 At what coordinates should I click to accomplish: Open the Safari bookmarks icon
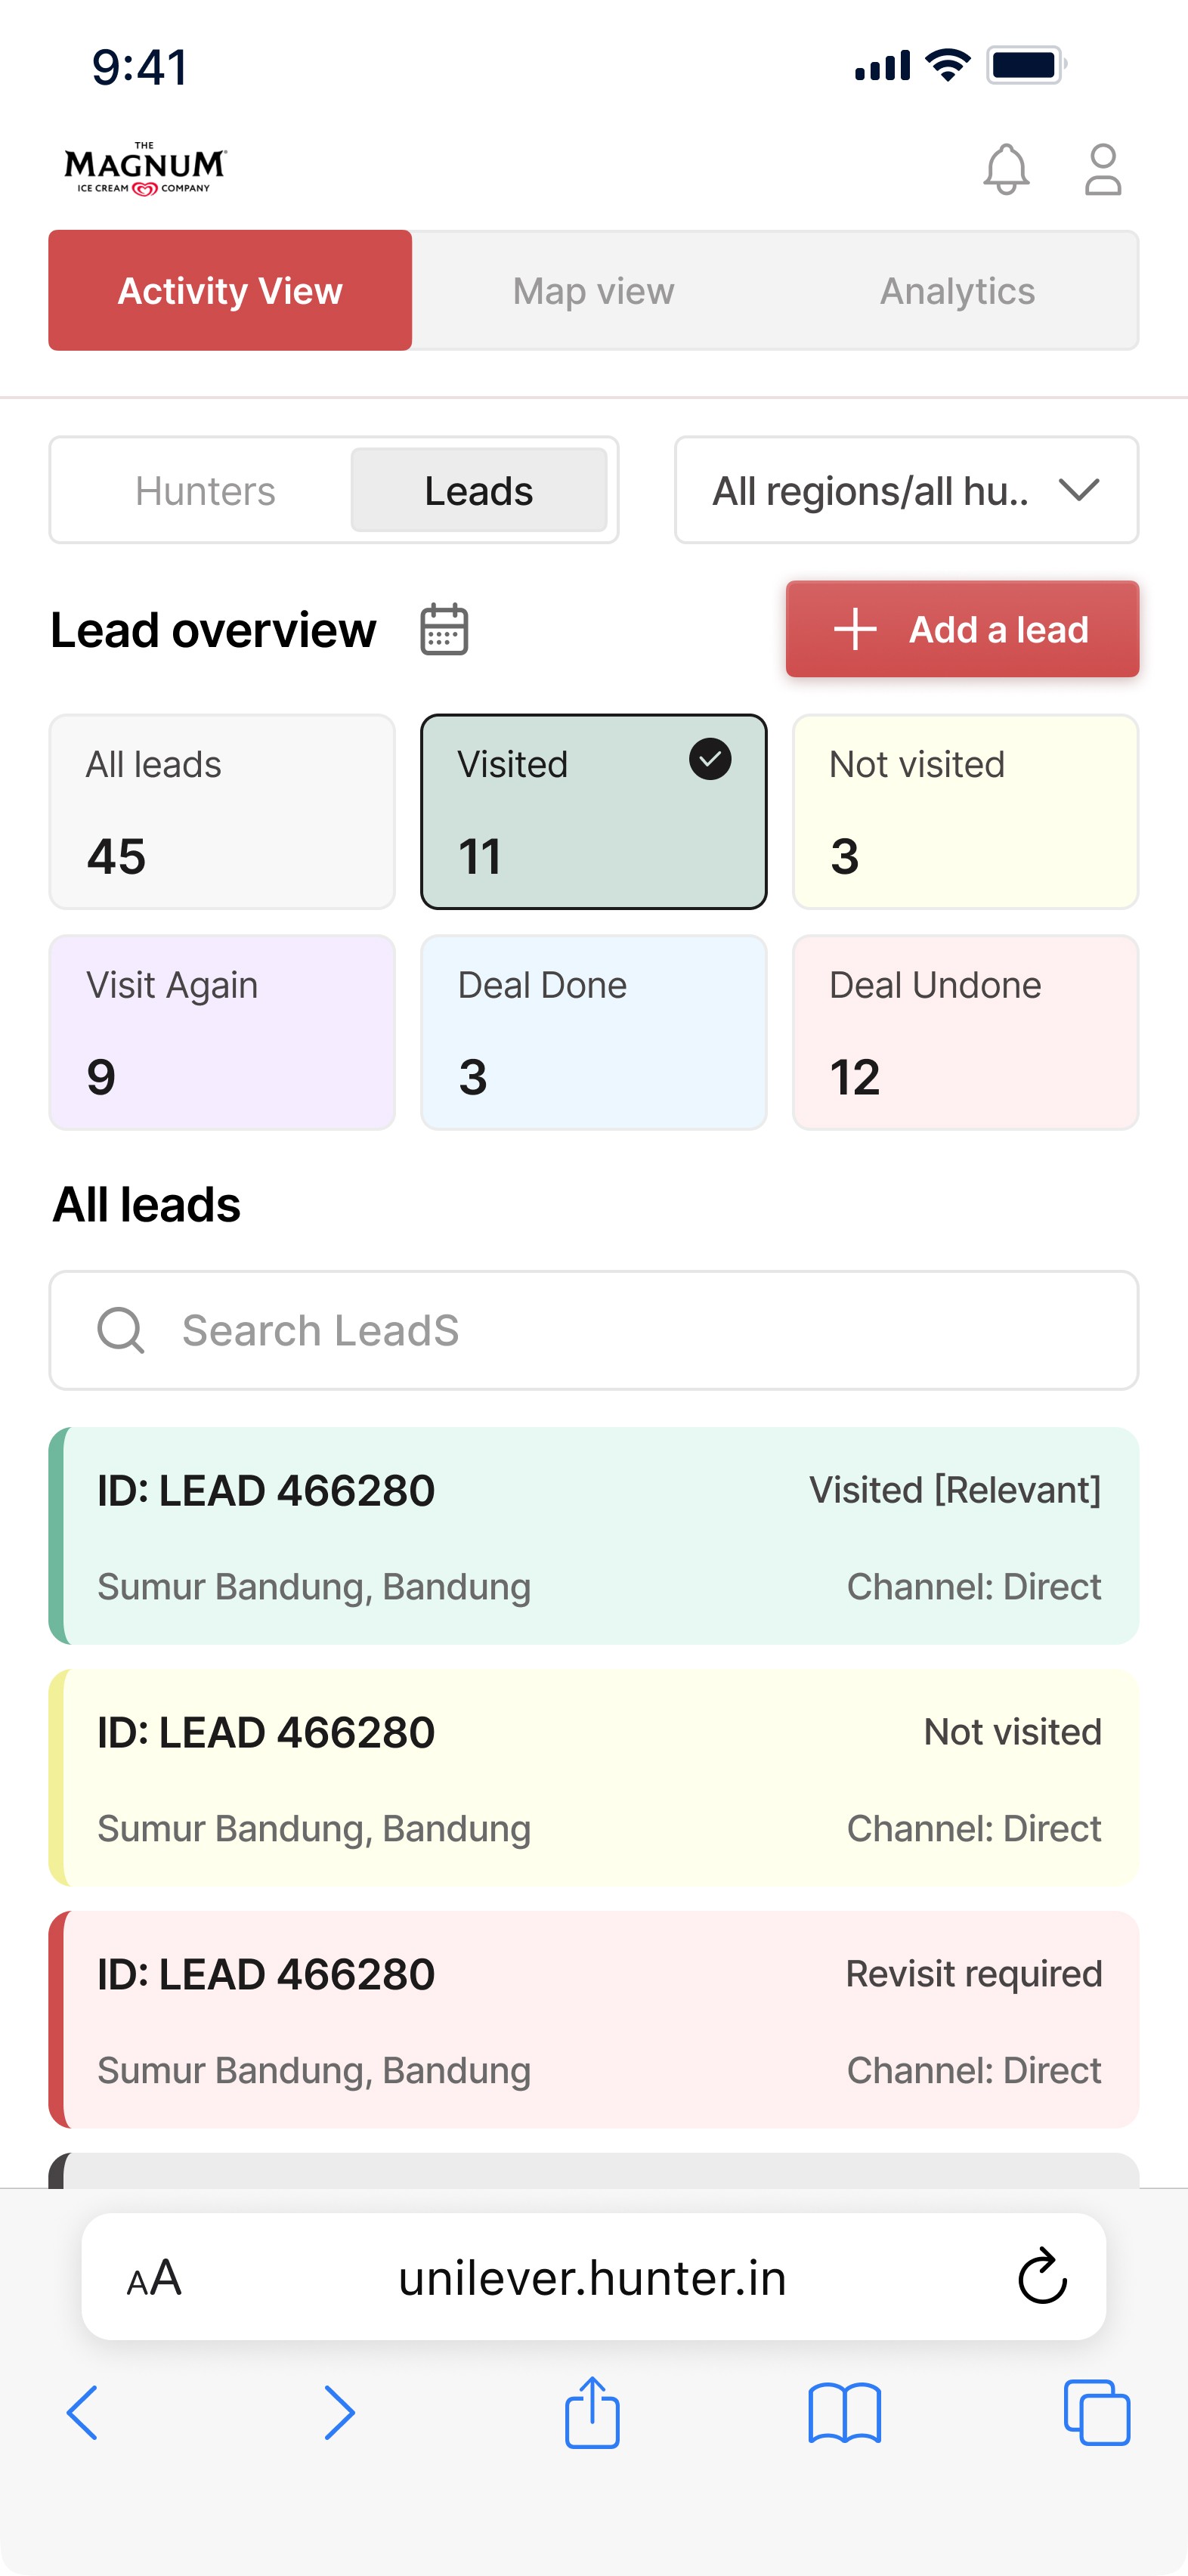click(x=844, y=2413)
